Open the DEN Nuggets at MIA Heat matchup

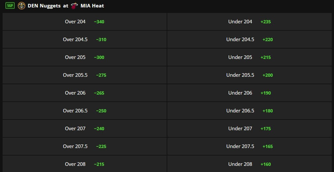[x=66, y=6]
